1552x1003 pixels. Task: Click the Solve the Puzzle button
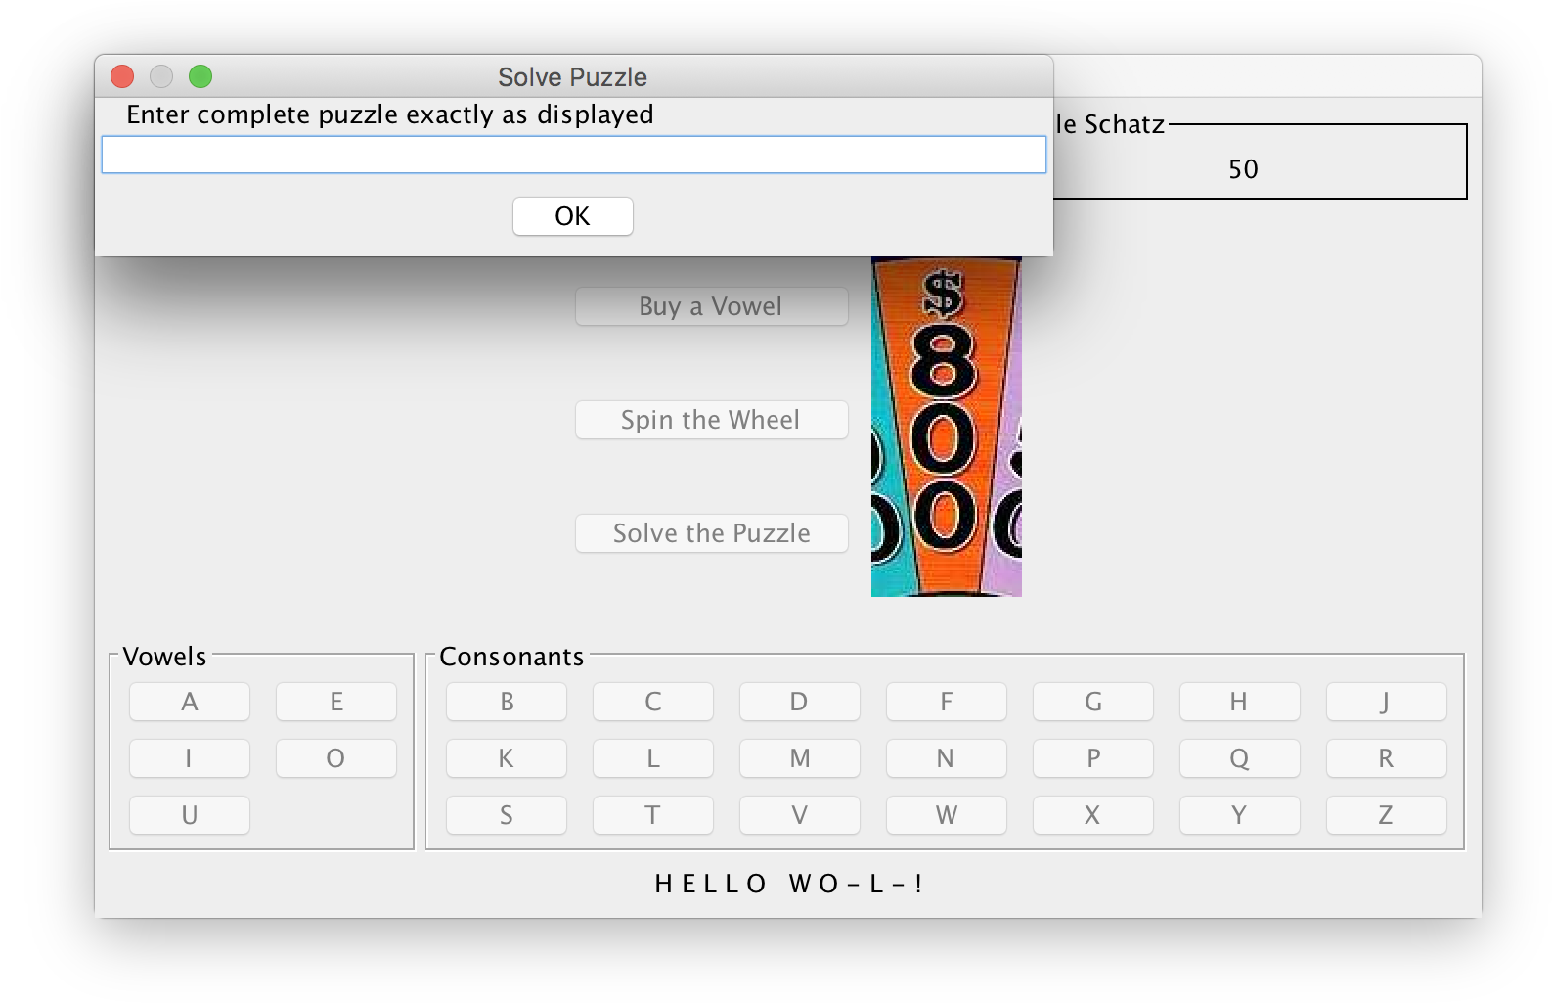[711, 533]
